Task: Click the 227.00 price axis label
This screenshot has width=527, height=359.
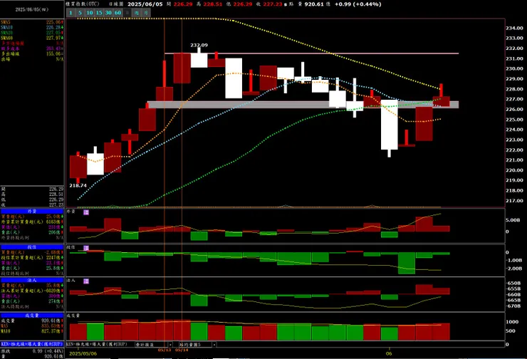Action: (515, 99)
